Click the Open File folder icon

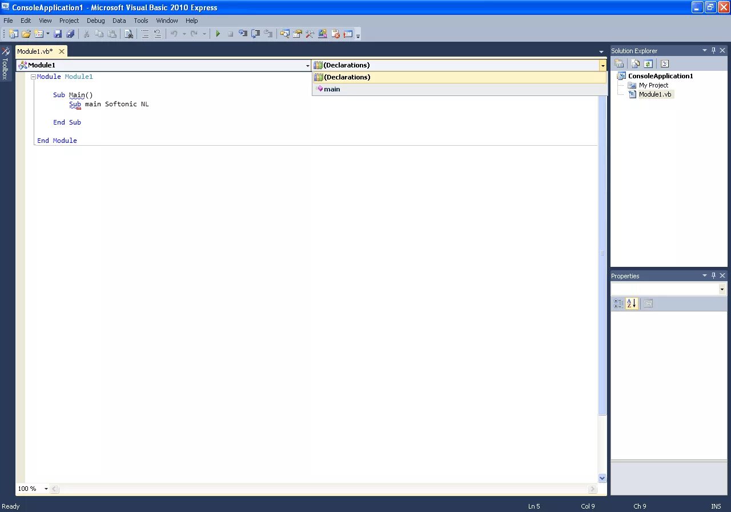coord(26,34)
